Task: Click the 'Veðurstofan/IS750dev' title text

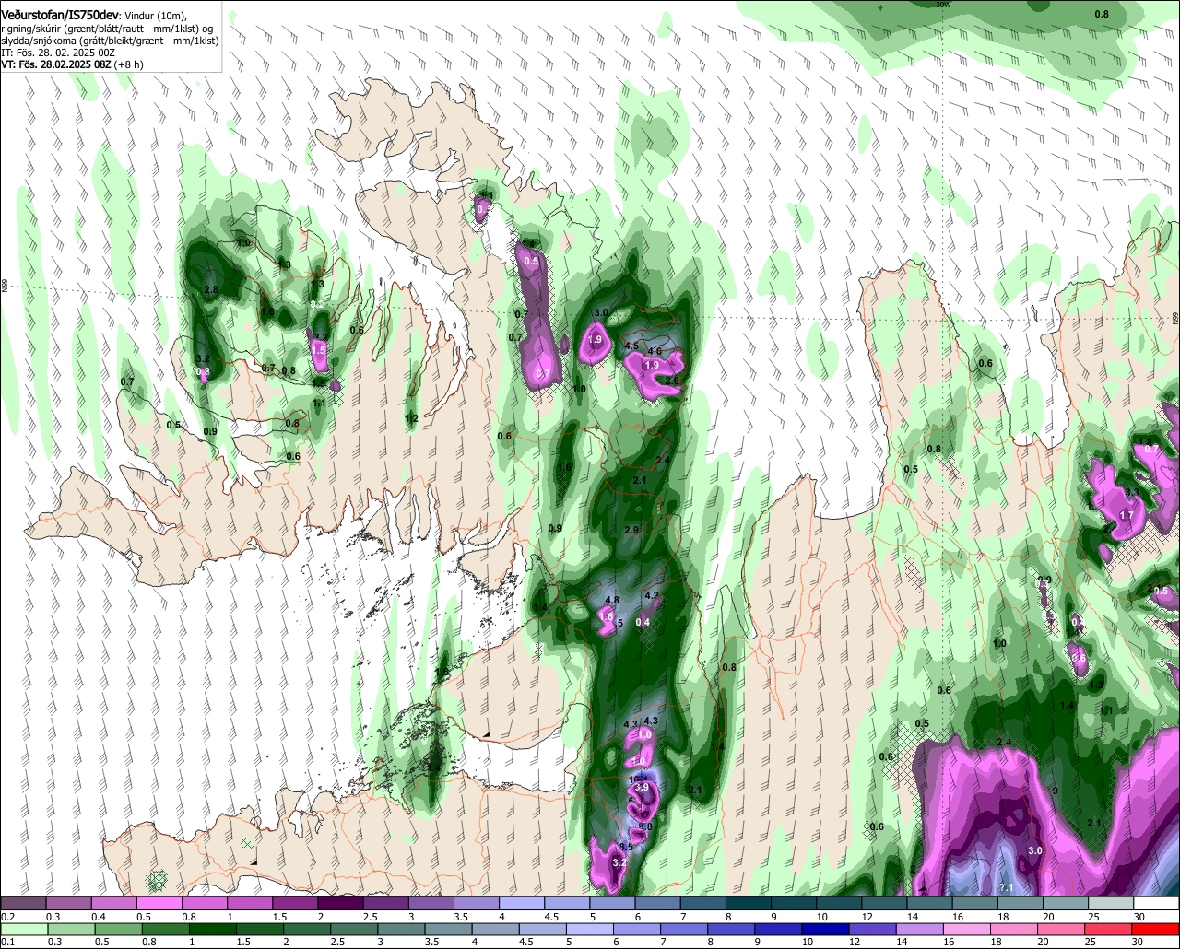Action: (59, 14)
